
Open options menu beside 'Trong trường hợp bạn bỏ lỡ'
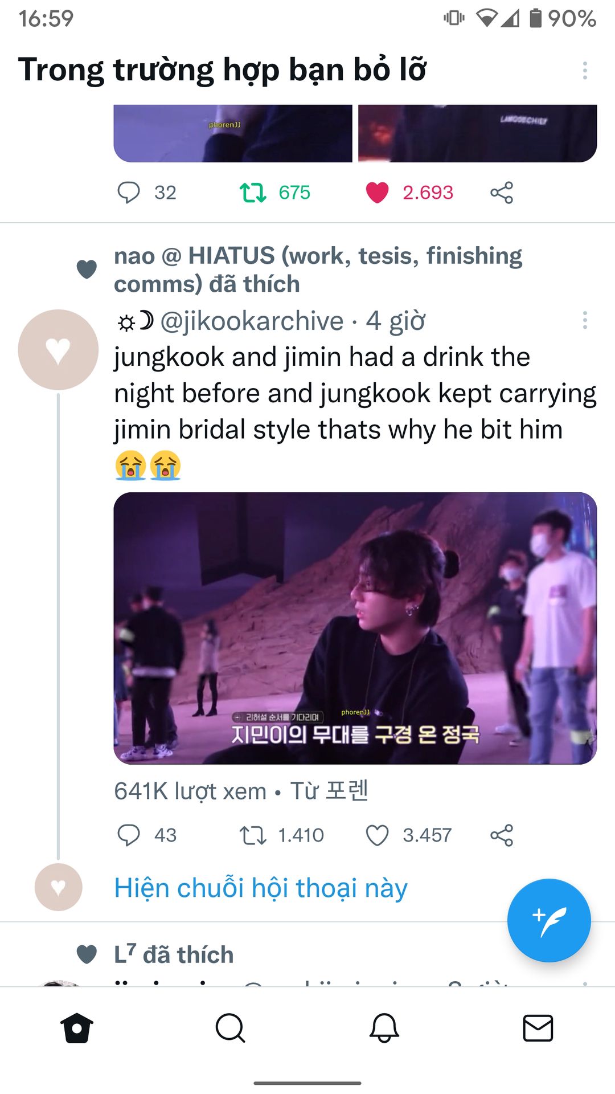point(585,71)
